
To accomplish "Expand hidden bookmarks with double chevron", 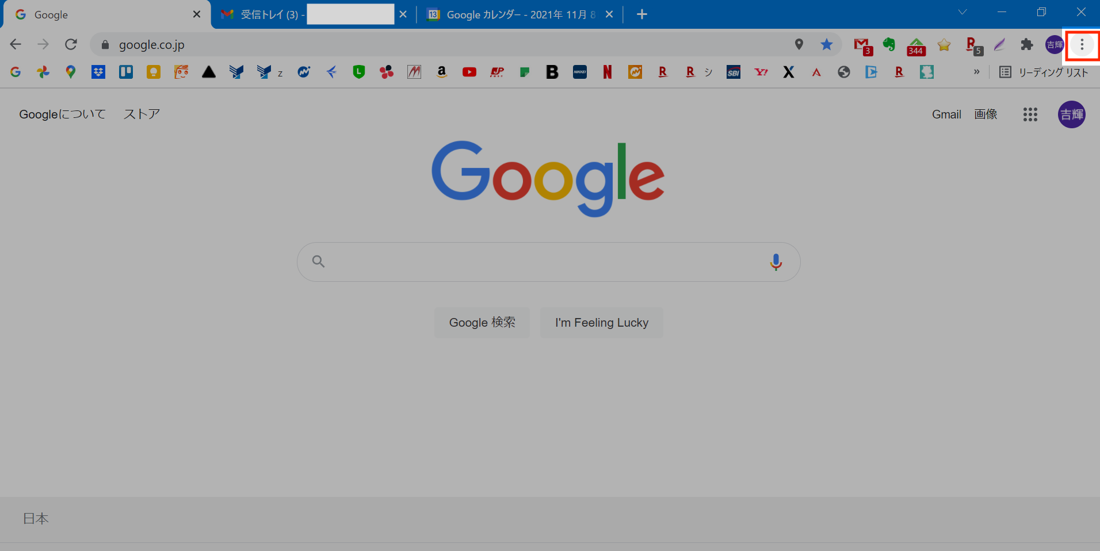I will tap(976, 72).
